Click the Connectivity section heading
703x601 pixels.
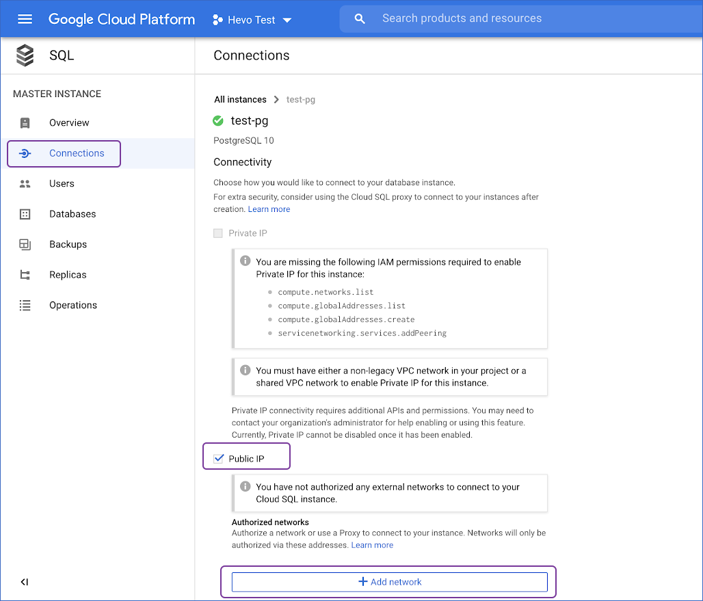(x=243, y=162)
